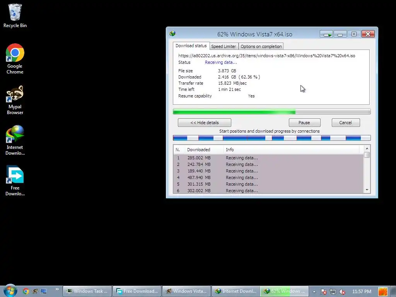396x297 pixels.
Task: Open the Action Center flag tray icon
Action: coord(324,292)
